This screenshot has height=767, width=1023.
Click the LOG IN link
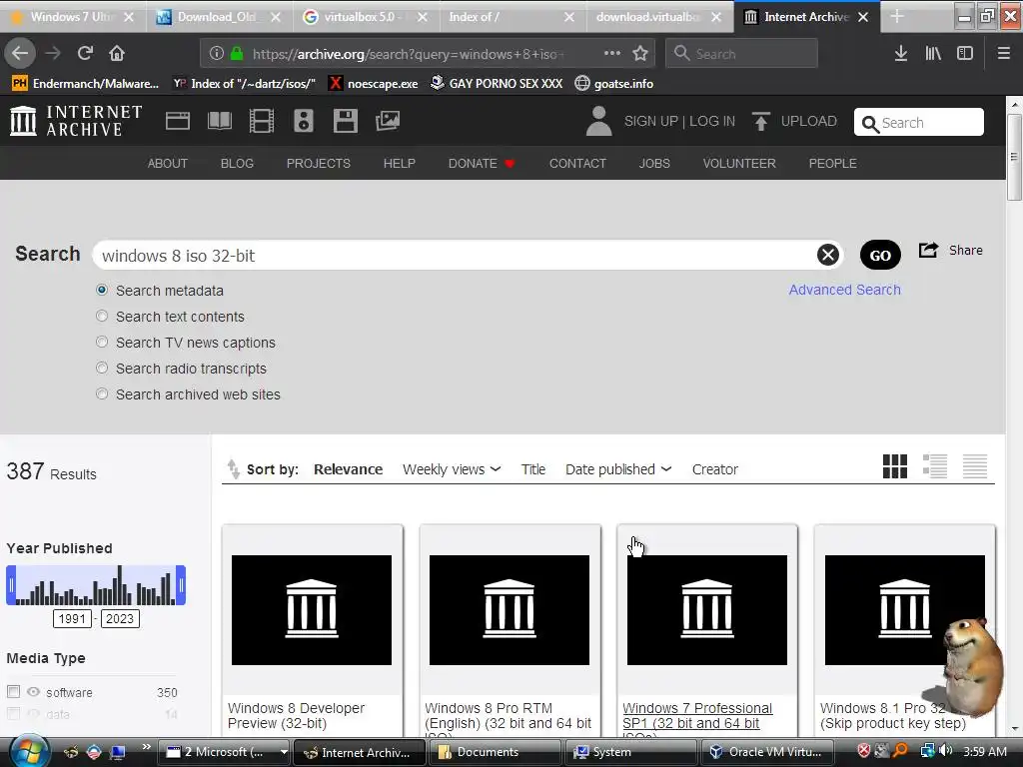click(x=712, y=121)
